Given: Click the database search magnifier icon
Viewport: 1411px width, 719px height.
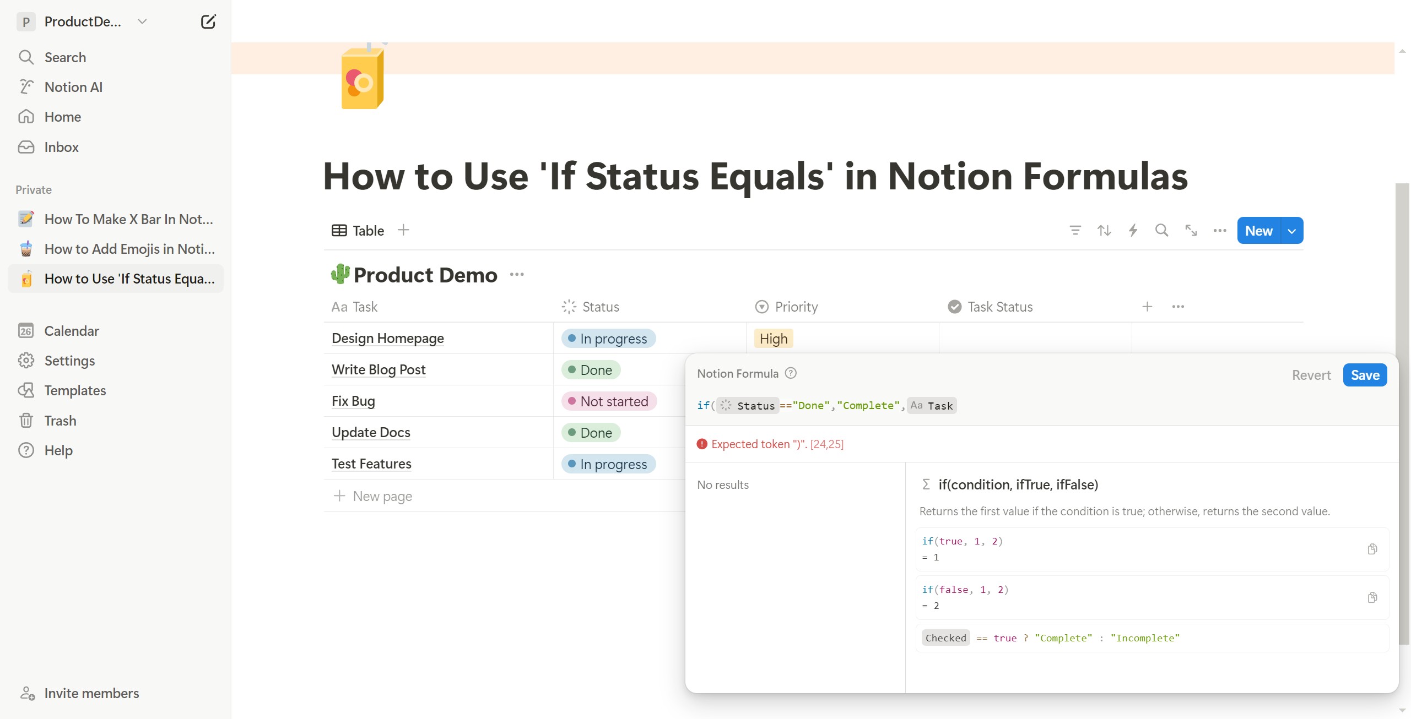Looking at the screenshot, I should [x=1161, y=231].
